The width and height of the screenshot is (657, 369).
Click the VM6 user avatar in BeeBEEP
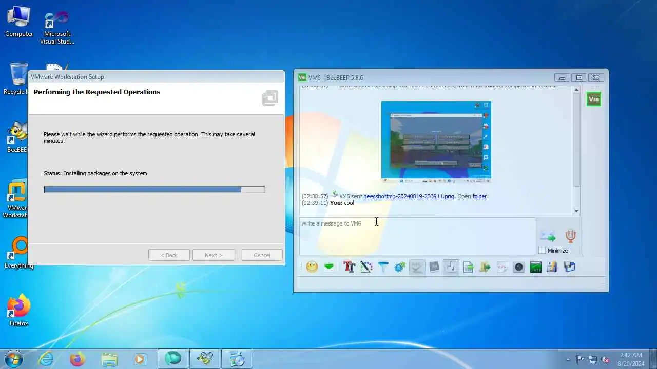point(594,99)
